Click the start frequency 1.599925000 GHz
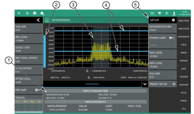This screenshot has width=194, height=114. [58, 71]
